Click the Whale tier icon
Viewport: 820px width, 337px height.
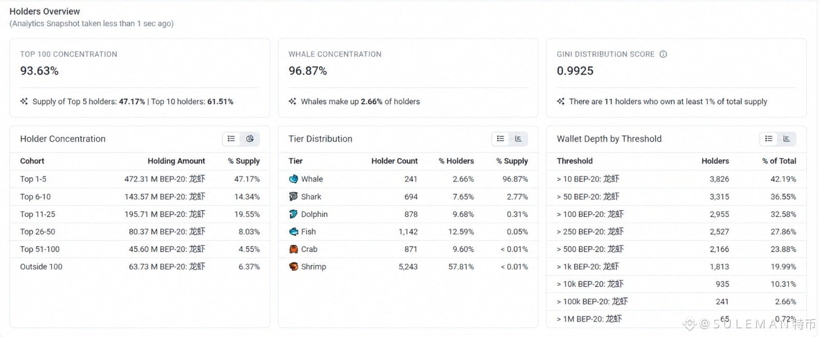(294, 179)
